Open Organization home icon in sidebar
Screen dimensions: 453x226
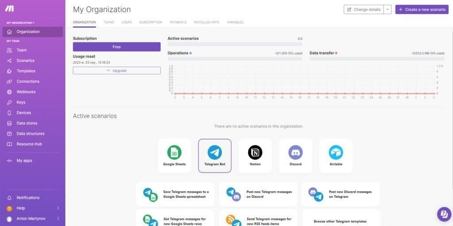pos(9,32)
